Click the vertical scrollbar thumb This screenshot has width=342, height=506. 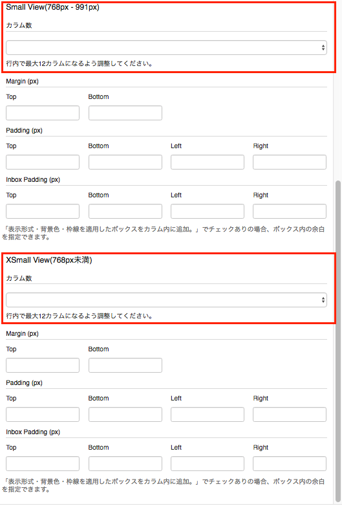pyautogui.click(x=338, y=341)
